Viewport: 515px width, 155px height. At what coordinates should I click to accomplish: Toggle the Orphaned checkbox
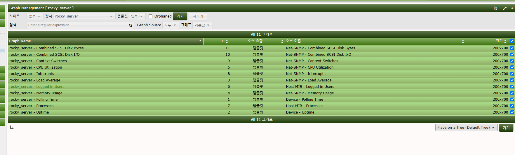(151, 16)
